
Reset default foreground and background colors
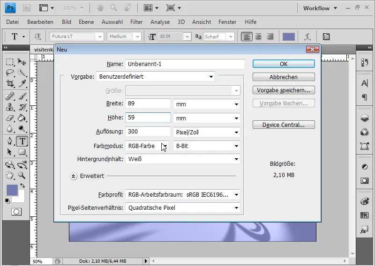7,201
